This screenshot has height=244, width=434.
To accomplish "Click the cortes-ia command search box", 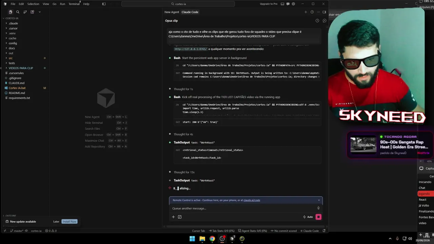I will 178,4.
